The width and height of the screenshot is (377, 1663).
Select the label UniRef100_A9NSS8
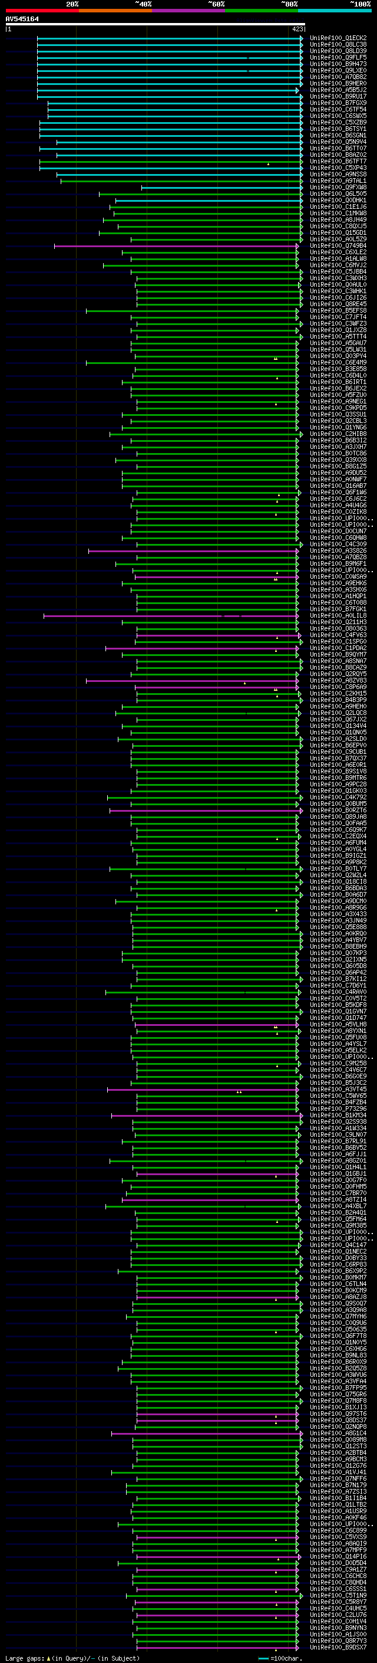click(x=338, y=174)
